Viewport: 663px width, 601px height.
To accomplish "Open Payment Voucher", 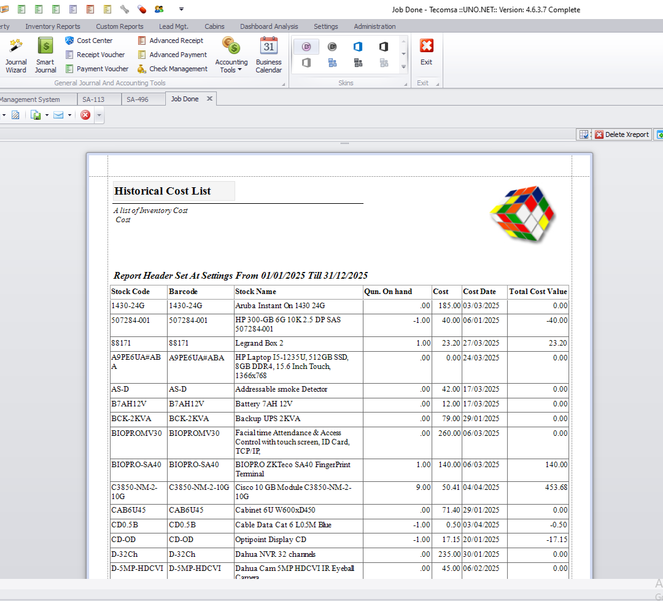I will [96, 69].
